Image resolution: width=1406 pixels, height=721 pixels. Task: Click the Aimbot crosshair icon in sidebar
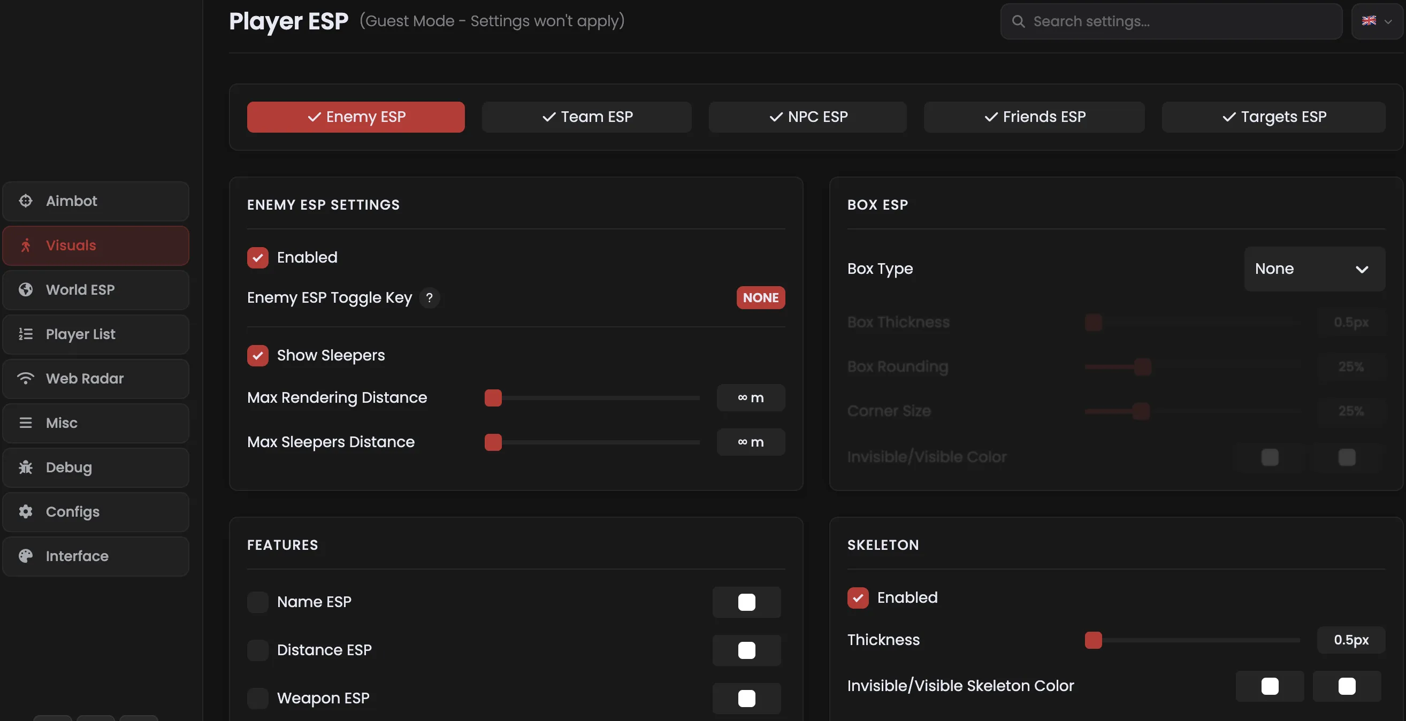click(26, 201)
